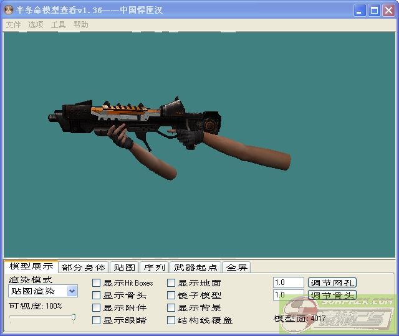Check the 结构线覆盖 checkbox
399x336 pixels.
pyautogui.click(x=171, y=320)
